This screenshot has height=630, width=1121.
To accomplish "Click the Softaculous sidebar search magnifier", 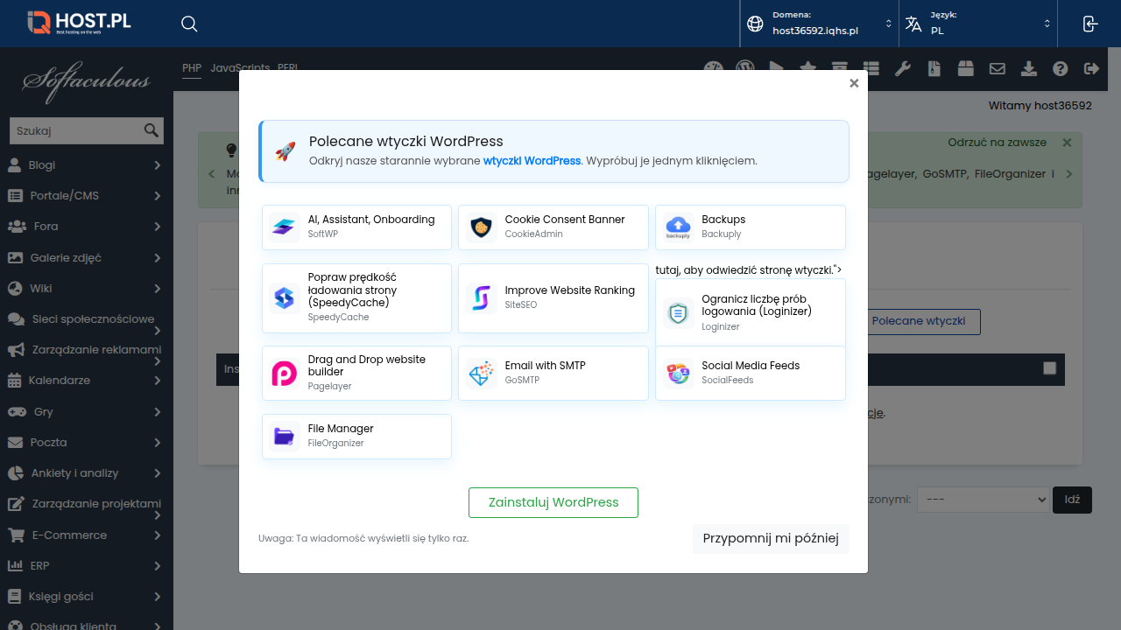I will 152,130.
